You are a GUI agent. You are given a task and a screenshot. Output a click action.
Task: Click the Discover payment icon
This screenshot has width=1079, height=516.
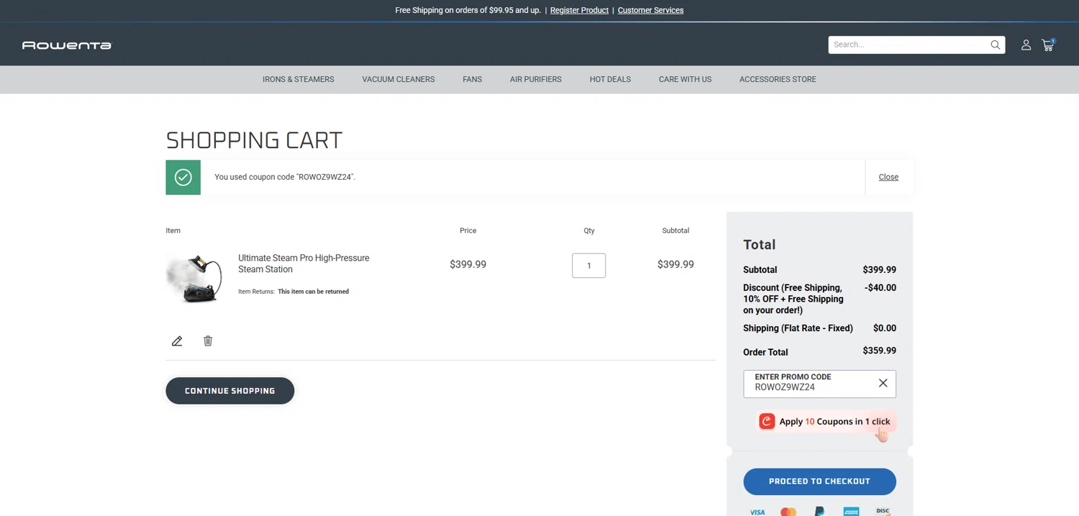pyautogui.click(x=883, y=512)
